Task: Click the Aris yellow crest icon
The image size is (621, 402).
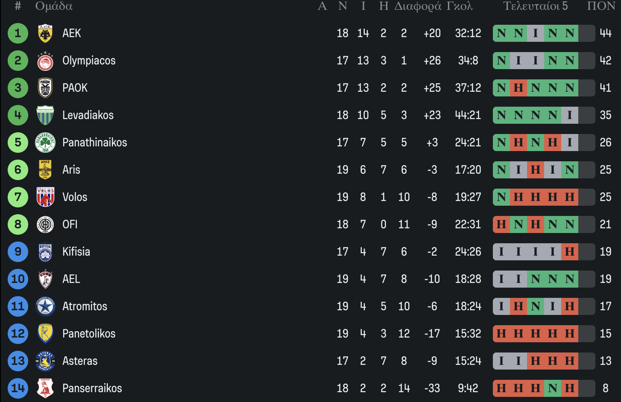Action: click(x=45, y=170)
